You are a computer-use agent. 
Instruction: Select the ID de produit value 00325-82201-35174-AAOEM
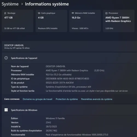click(60, 83)
